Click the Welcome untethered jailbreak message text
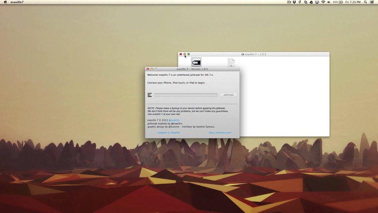Image resolution: width=378 pixels, height=213 pixels. click(180, 75)
